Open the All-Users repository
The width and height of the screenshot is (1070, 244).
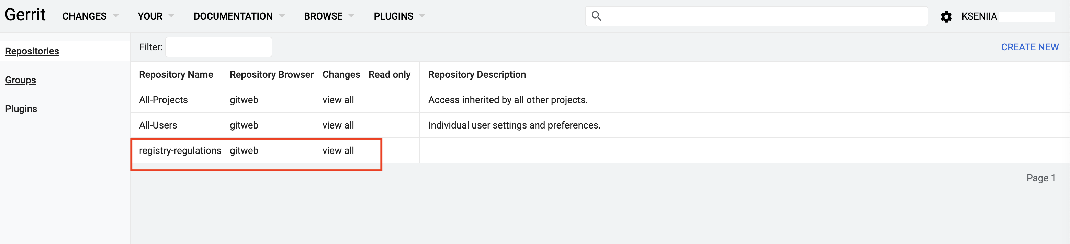tap(158, 125)
